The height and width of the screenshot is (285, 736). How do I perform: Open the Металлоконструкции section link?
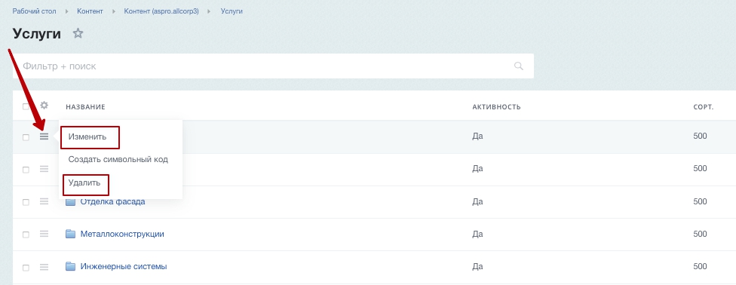click(122, 234)
